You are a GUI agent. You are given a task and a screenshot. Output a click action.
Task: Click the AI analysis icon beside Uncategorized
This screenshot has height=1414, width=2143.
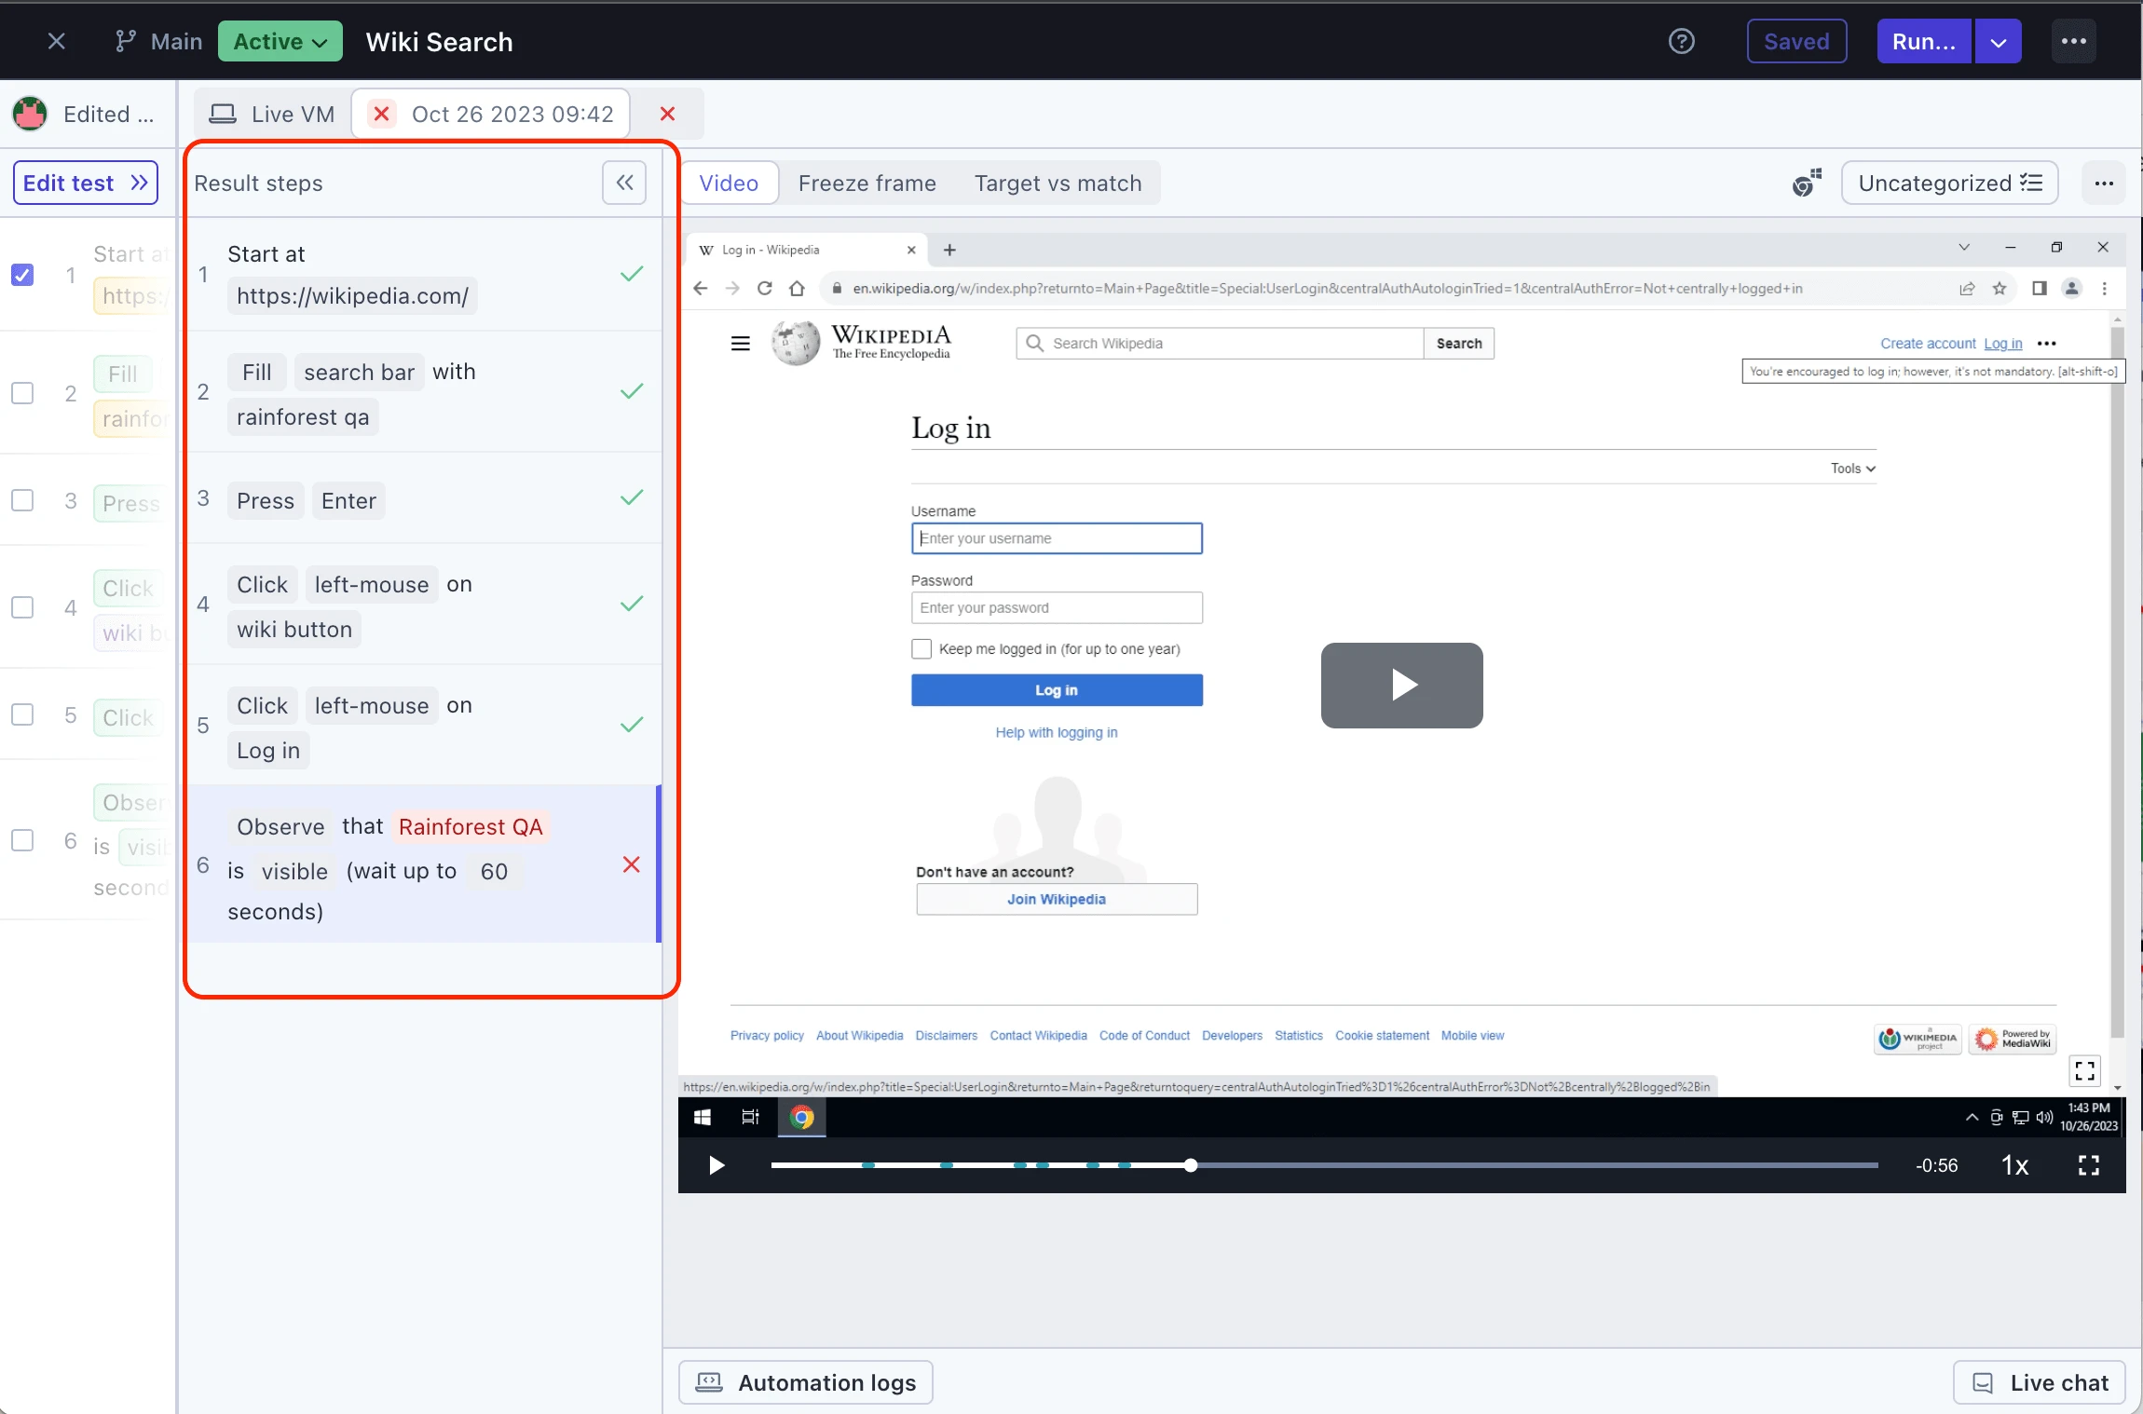tap(1807, 183)
